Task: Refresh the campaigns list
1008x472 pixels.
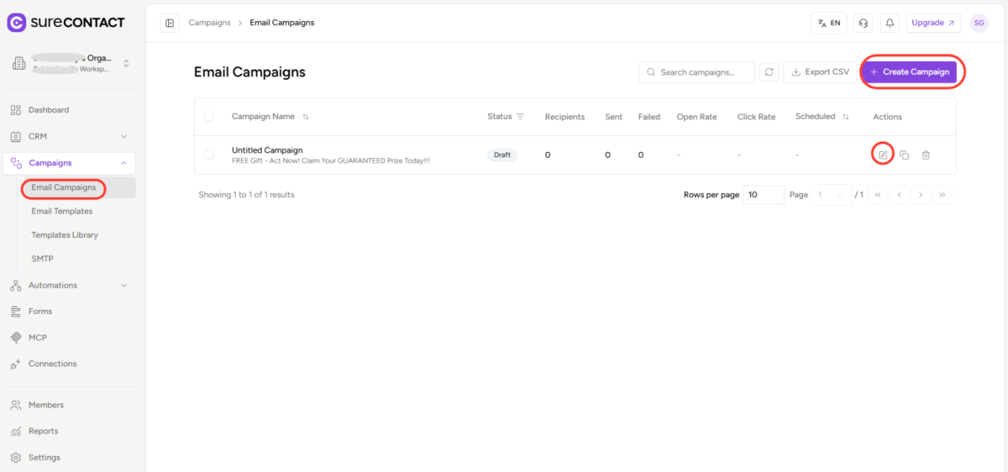Action: [x=769, y=72]
